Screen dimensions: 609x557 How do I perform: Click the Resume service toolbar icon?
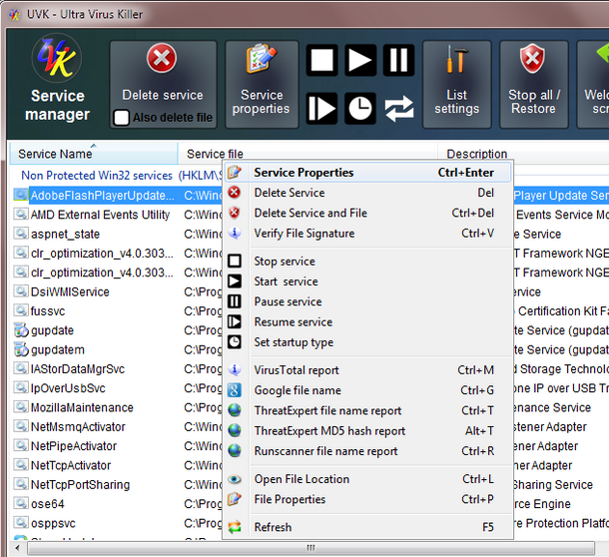pos(321,109)
